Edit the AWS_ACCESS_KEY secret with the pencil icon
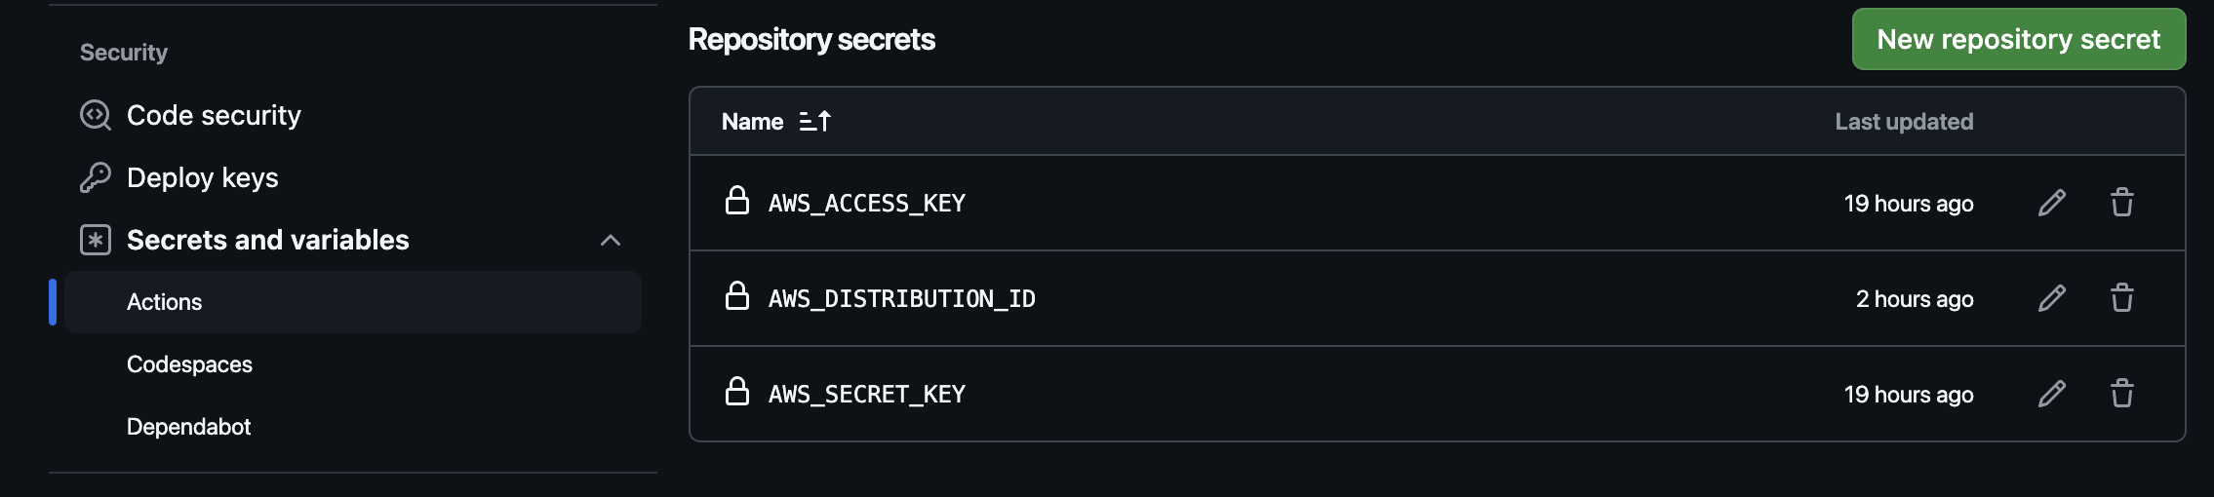This screenshot has height=497, width=2214. click(x=2052, y=203)
